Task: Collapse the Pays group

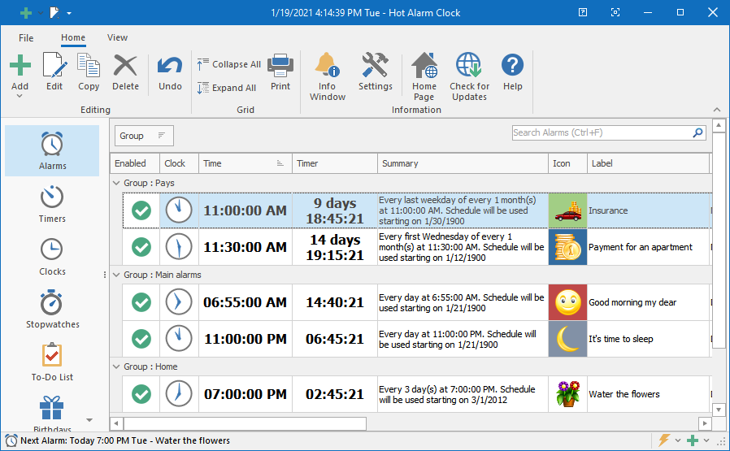Action: (116, 183)
